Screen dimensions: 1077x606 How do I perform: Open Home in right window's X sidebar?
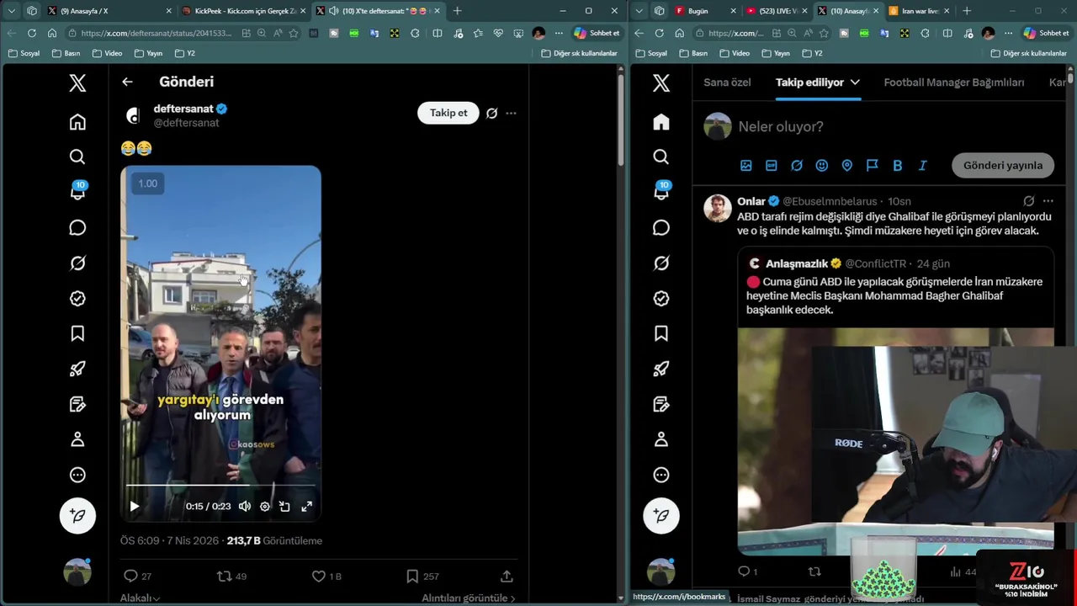(x=661, y=122)
